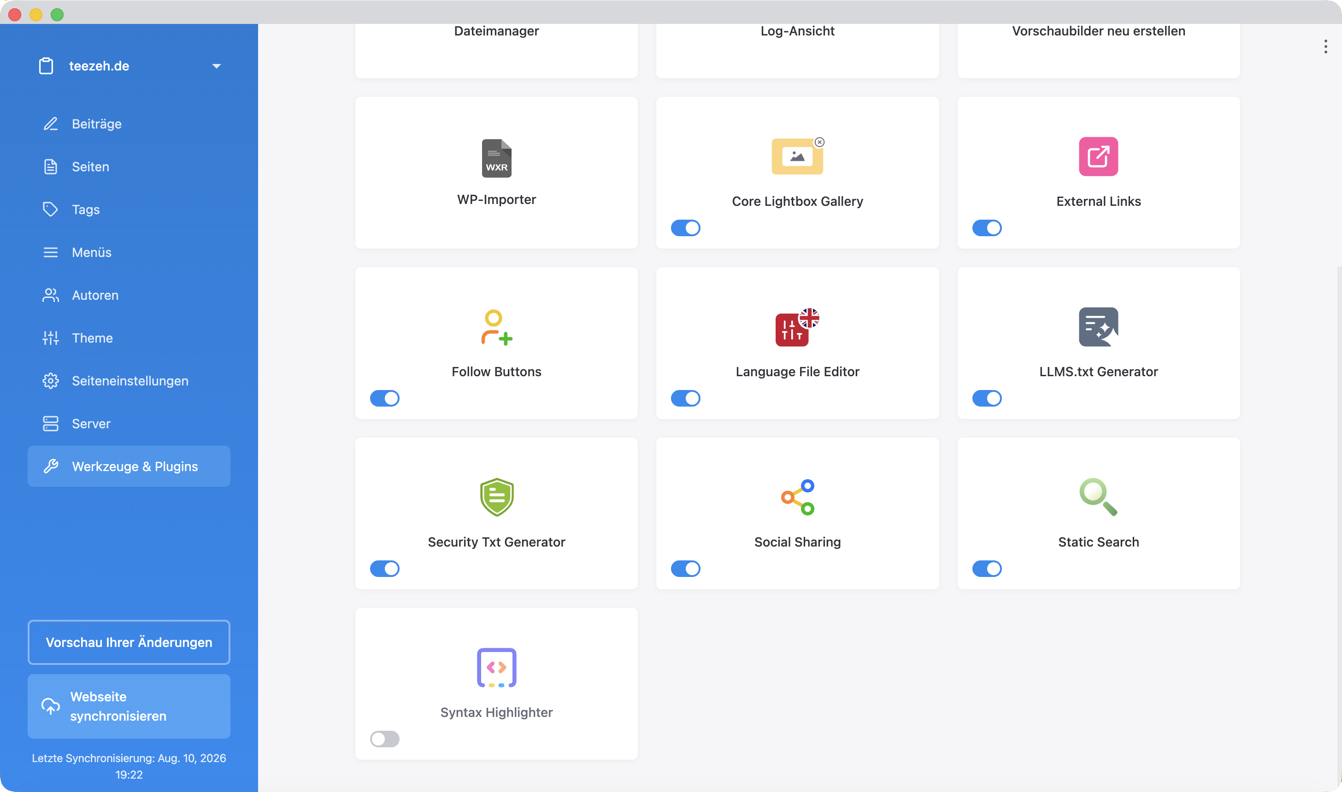
Task: Expand the teezeh.de site dropdown arrow
Action: pos(216,66)
